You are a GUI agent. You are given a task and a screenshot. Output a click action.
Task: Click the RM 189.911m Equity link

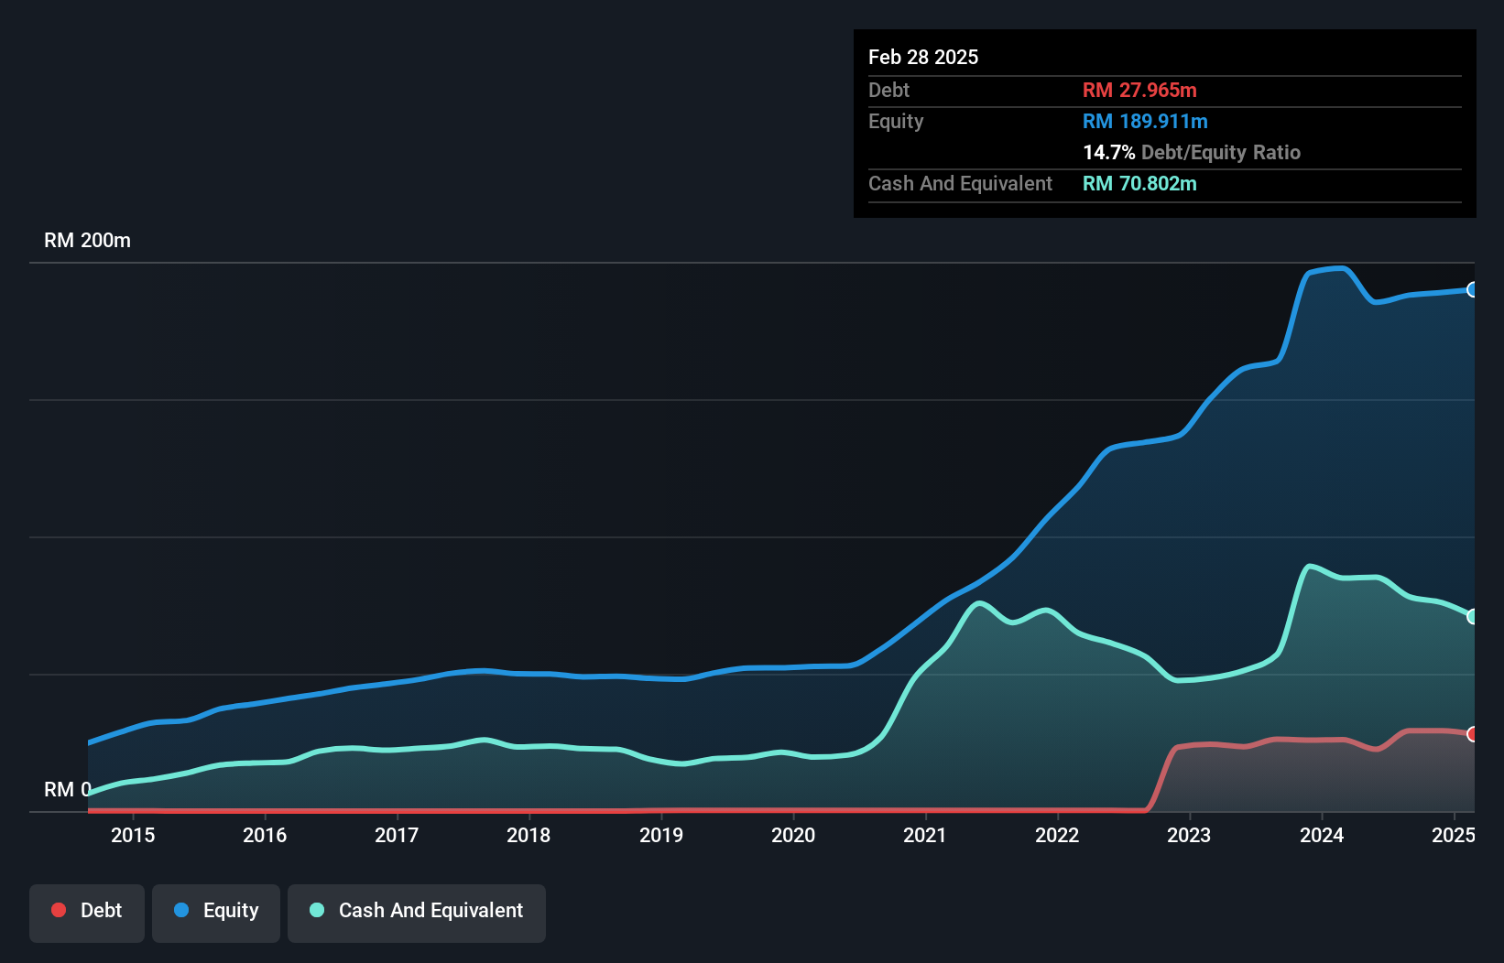pyautogui.click(x=1145, y=121)
